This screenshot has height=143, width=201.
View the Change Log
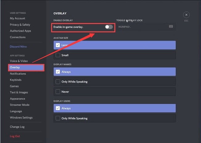[17, 127]
